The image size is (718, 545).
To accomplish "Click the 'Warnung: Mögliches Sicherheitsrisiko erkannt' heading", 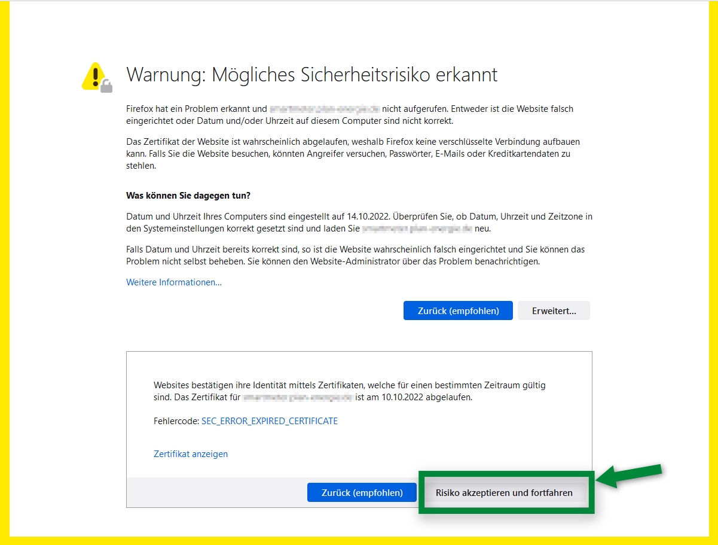I will click(311, 75).
